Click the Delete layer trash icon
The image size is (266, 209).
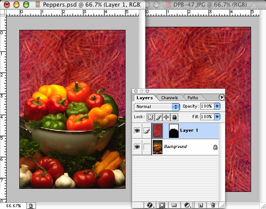coord(213,205)
